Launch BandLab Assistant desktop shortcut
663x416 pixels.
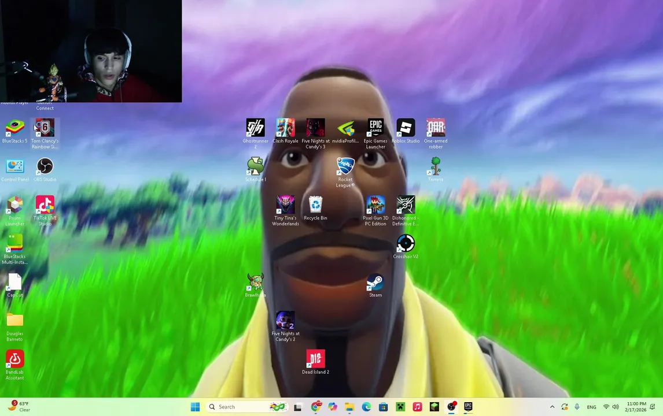15,365
